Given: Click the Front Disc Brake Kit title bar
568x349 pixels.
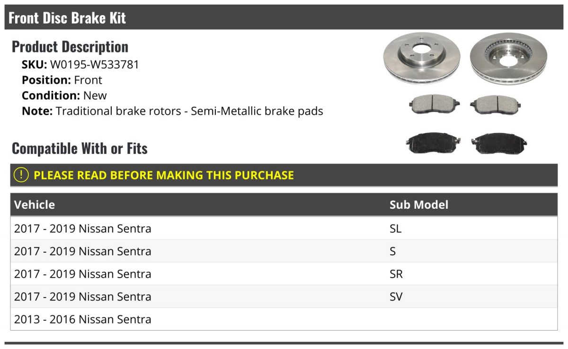Looking at the screenshot, I should [x=284, y=17].
